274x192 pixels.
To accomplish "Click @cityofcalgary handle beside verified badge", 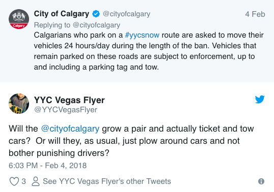I will [x=126, y=14].
